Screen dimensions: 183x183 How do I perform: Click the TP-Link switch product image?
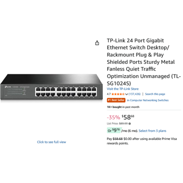tap(52, 87)
